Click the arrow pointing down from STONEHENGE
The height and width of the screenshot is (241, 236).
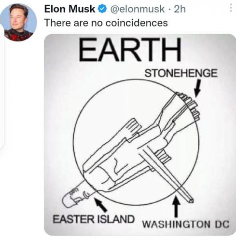tap(198, 89)
